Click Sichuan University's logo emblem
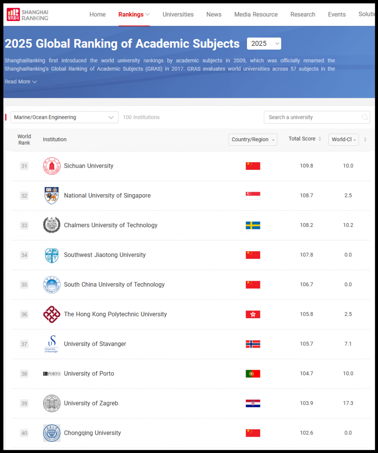Screen dimensions: 378x453 (52, 166)
